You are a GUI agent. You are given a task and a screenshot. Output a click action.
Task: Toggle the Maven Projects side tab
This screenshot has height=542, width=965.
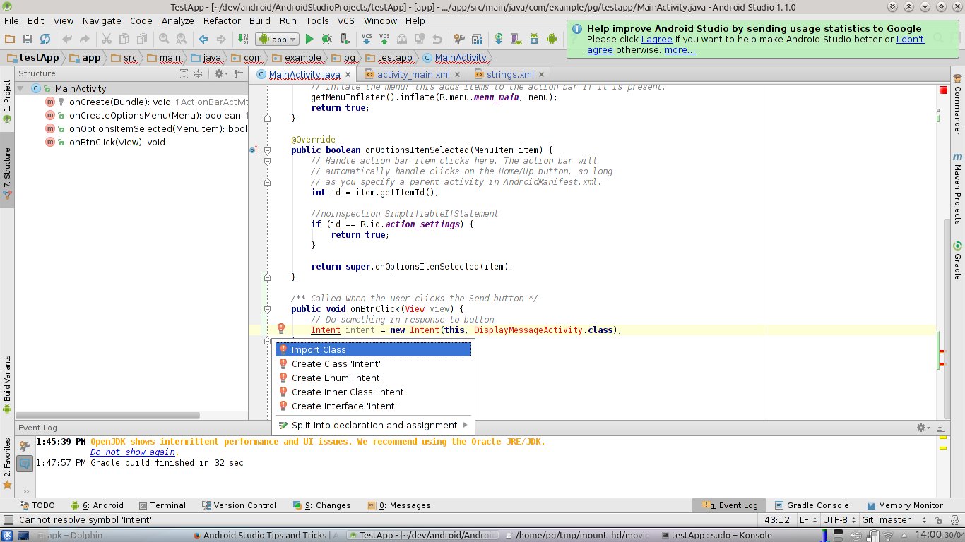pyautogui.click(x=957, y=188)
